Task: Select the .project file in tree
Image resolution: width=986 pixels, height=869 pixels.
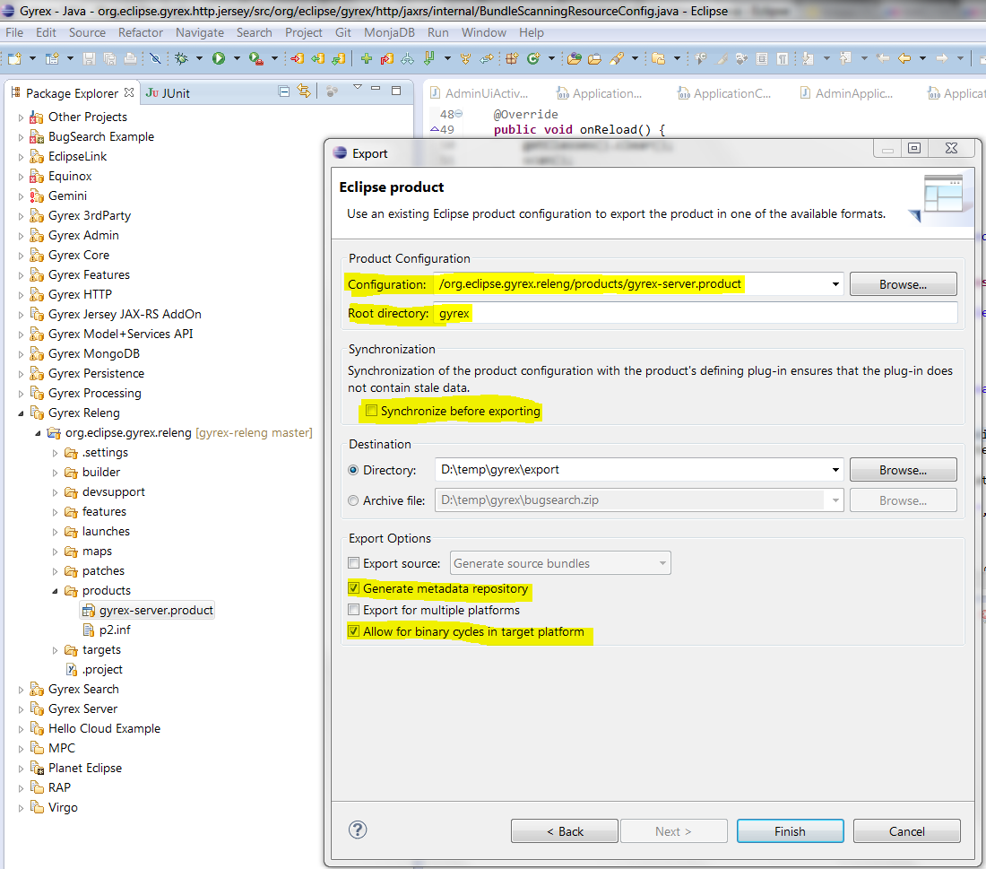Action: tap(94, 670)
